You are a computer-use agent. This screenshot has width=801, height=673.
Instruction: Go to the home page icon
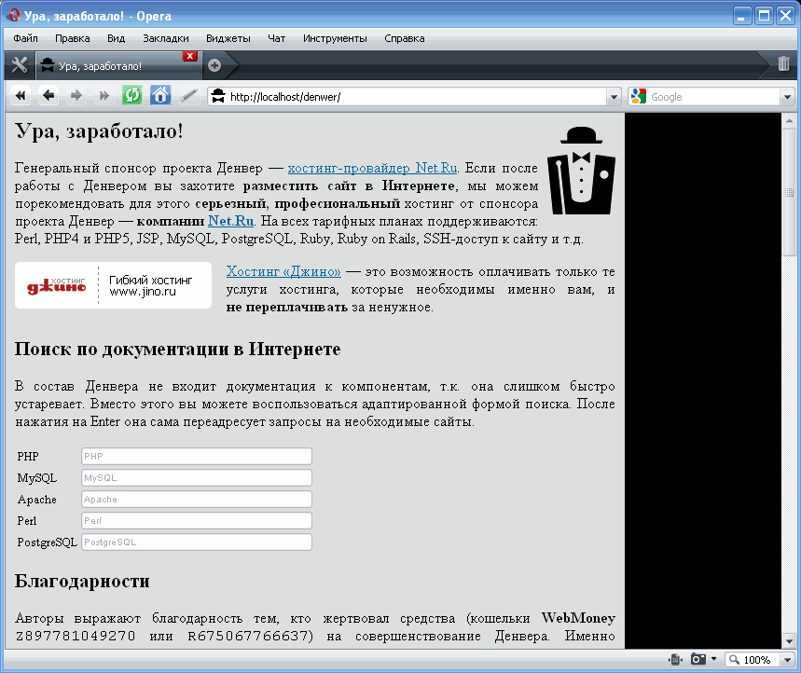(x=159, y=95)
